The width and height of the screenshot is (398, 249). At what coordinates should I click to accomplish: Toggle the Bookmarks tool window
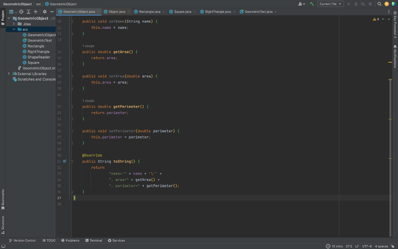tap(3, 199)
